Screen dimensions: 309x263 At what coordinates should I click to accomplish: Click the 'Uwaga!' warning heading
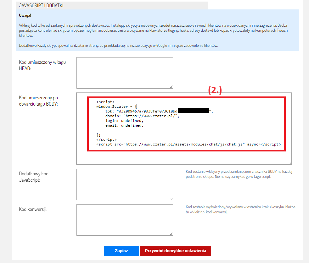(x=25, y=15)
